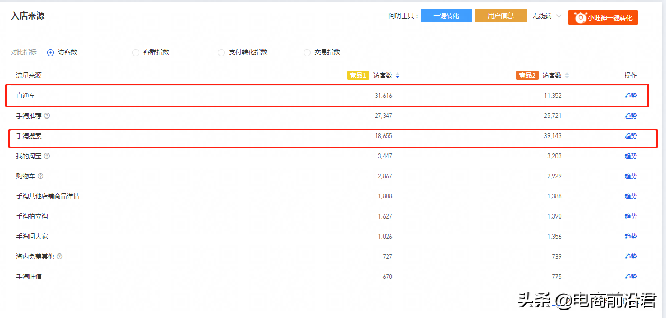The width and height of the screenshot is (666, 318).
Task: Click help icon beside 淘内免费其他
Action: click(60, 257)
